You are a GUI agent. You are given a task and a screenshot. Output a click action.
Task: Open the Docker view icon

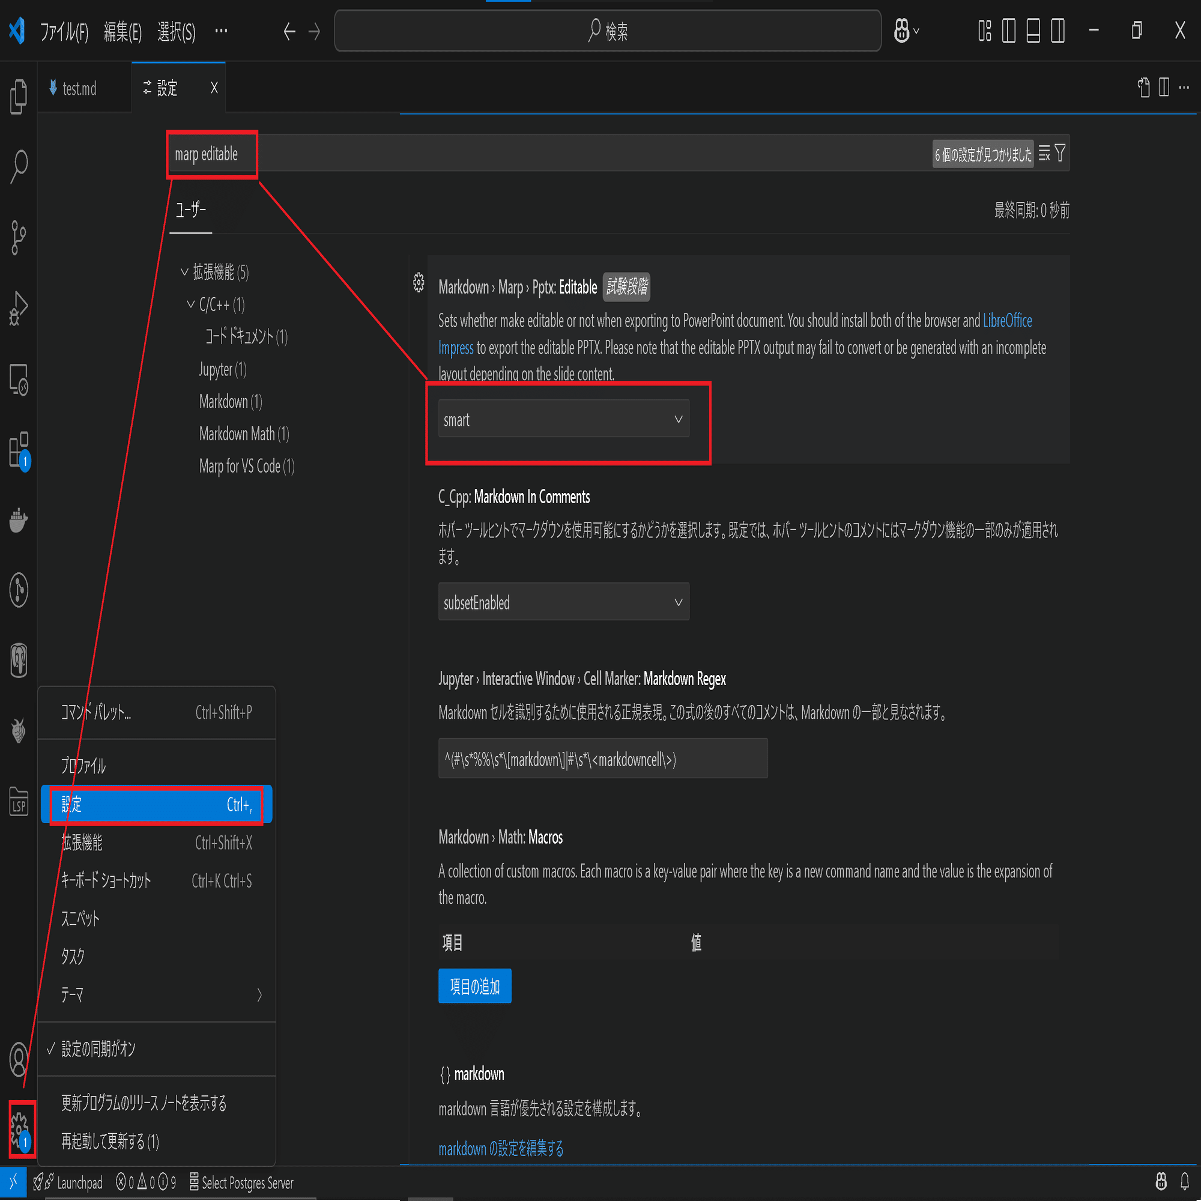[19, 519]
